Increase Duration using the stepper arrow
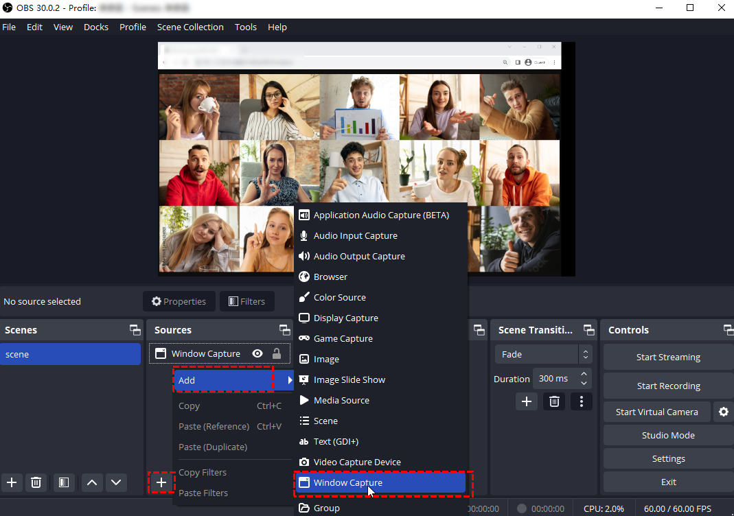Screen dimensions: 734x516 (583, 373)
